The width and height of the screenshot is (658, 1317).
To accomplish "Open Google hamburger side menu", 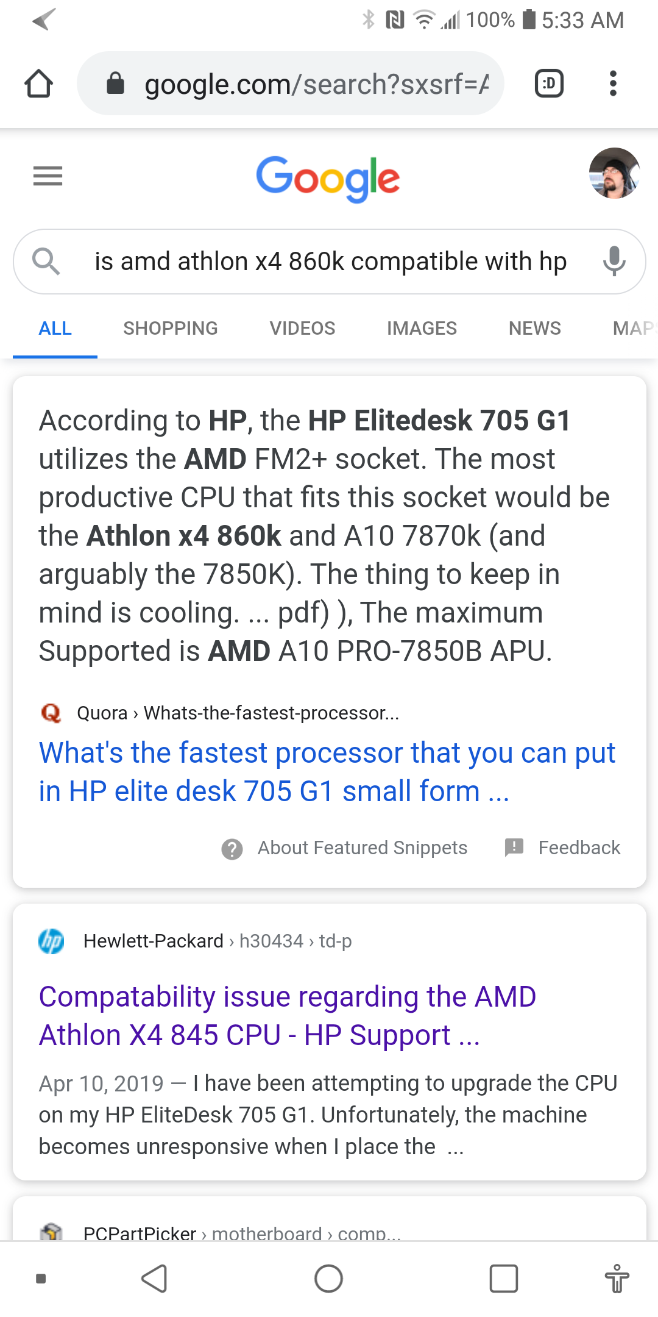I will click(x=48, y=176).
